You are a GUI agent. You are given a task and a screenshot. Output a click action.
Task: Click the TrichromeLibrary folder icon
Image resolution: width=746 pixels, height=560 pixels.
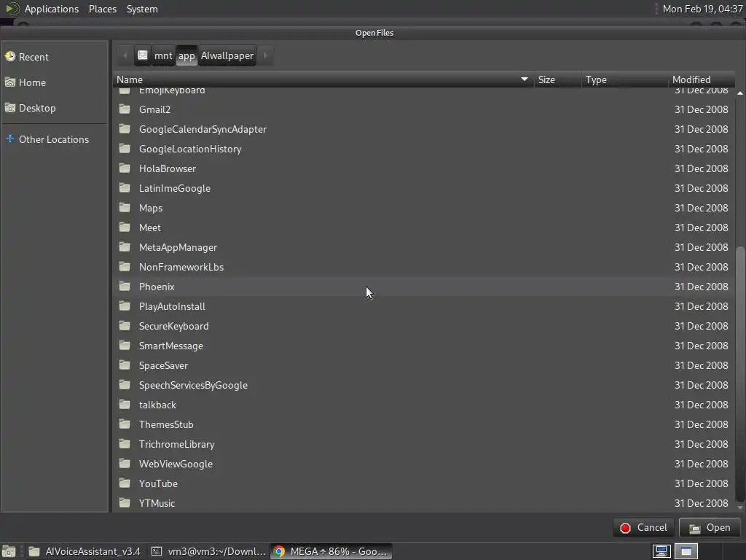point(125,444)
